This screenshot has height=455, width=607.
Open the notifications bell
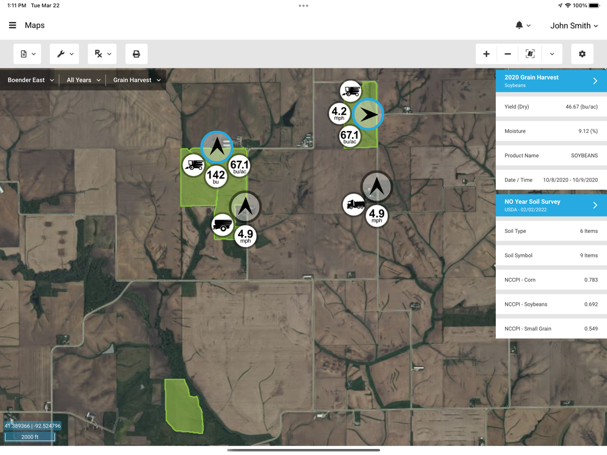523,25
